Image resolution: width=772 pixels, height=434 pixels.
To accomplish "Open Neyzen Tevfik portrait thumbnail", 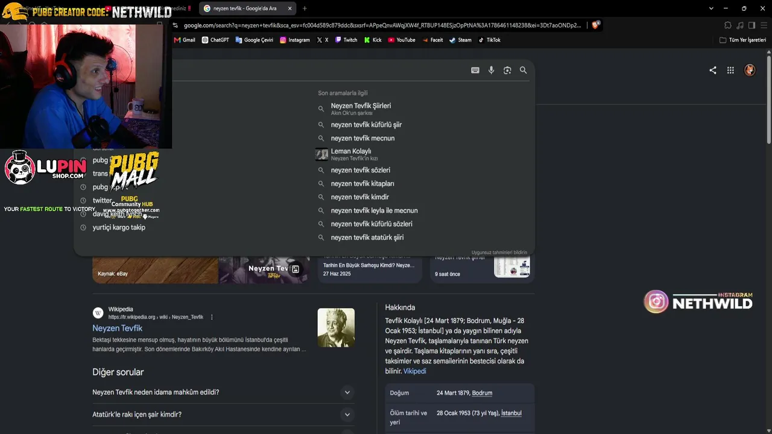I will [336, 328].
